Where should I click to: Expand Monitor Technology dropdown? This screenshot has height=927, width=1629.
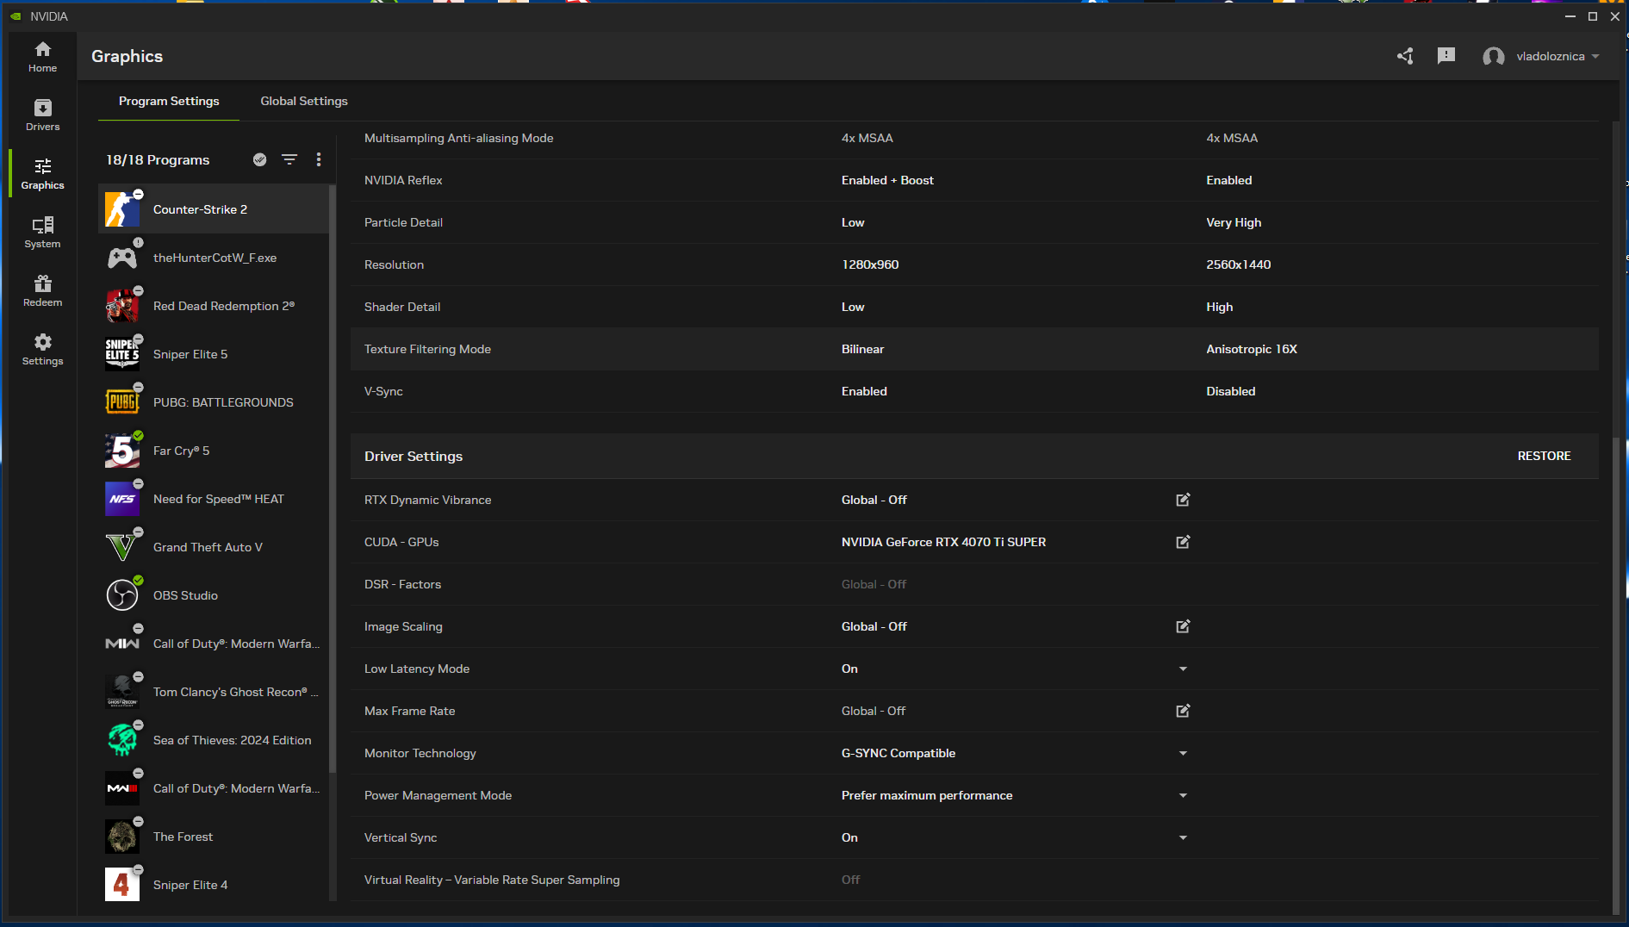click(1183, 753)
